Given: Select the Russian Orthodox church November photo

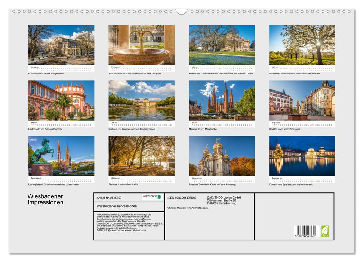Looking at the screenshot, I should point(222,156).
